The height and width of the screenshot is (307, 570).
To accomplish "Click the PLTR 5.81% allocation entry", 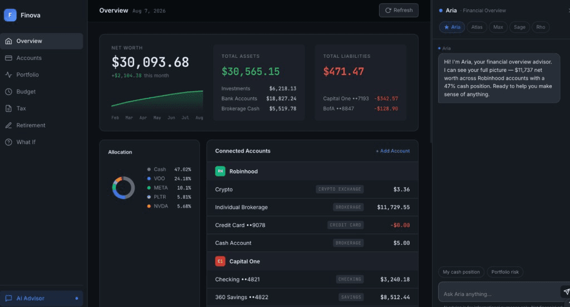I will (169, 197).
